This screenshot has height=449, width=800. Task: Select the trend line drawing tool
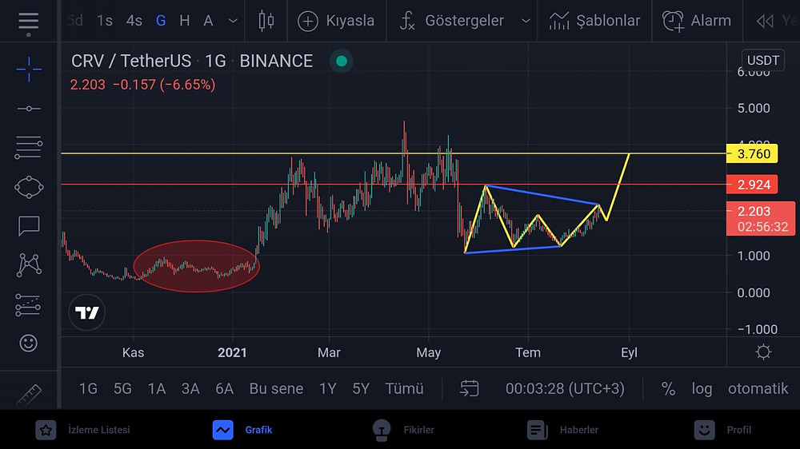click(29, 109)
